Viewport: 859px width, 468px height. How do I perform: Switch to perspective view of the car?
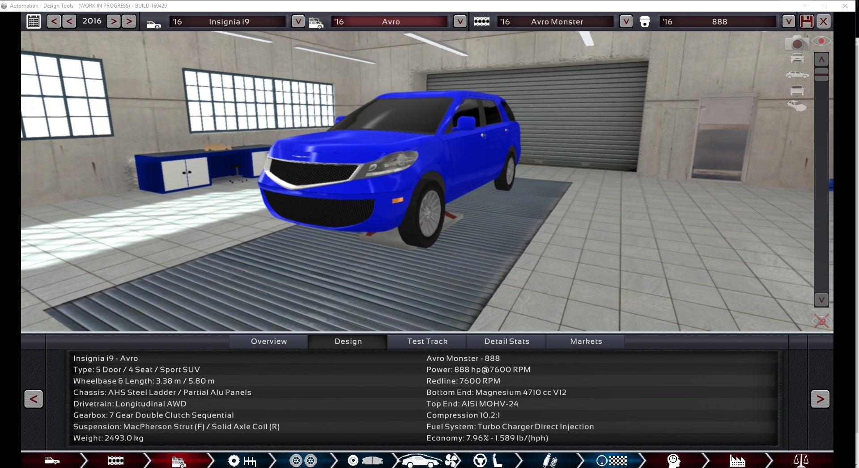(797, 106)
